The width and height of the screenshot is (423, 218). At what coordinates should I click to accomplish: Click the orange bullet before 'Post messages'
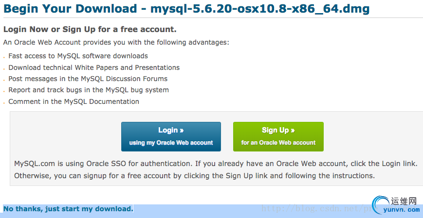click(4, 80)
